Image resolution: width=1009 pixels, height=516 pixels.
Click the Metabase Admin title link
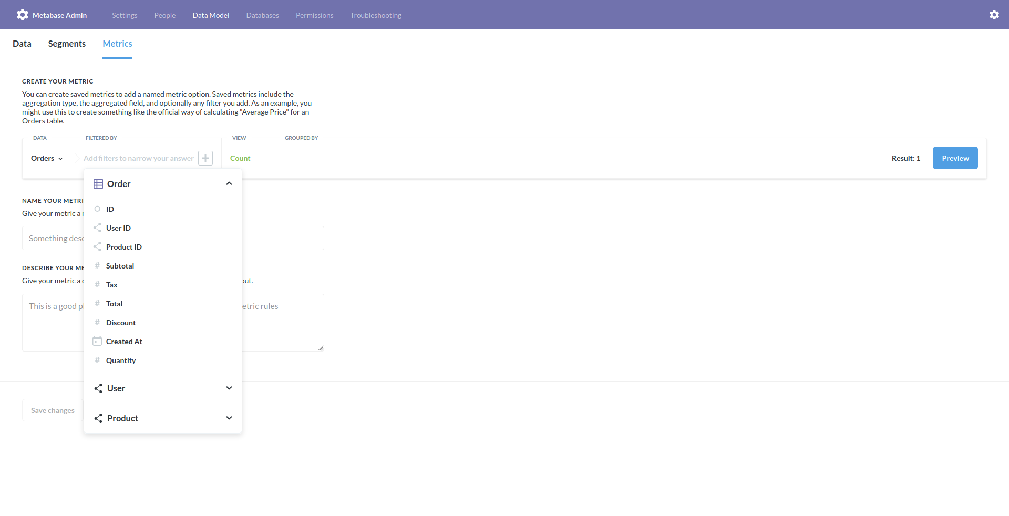click(x=60, y=15)
